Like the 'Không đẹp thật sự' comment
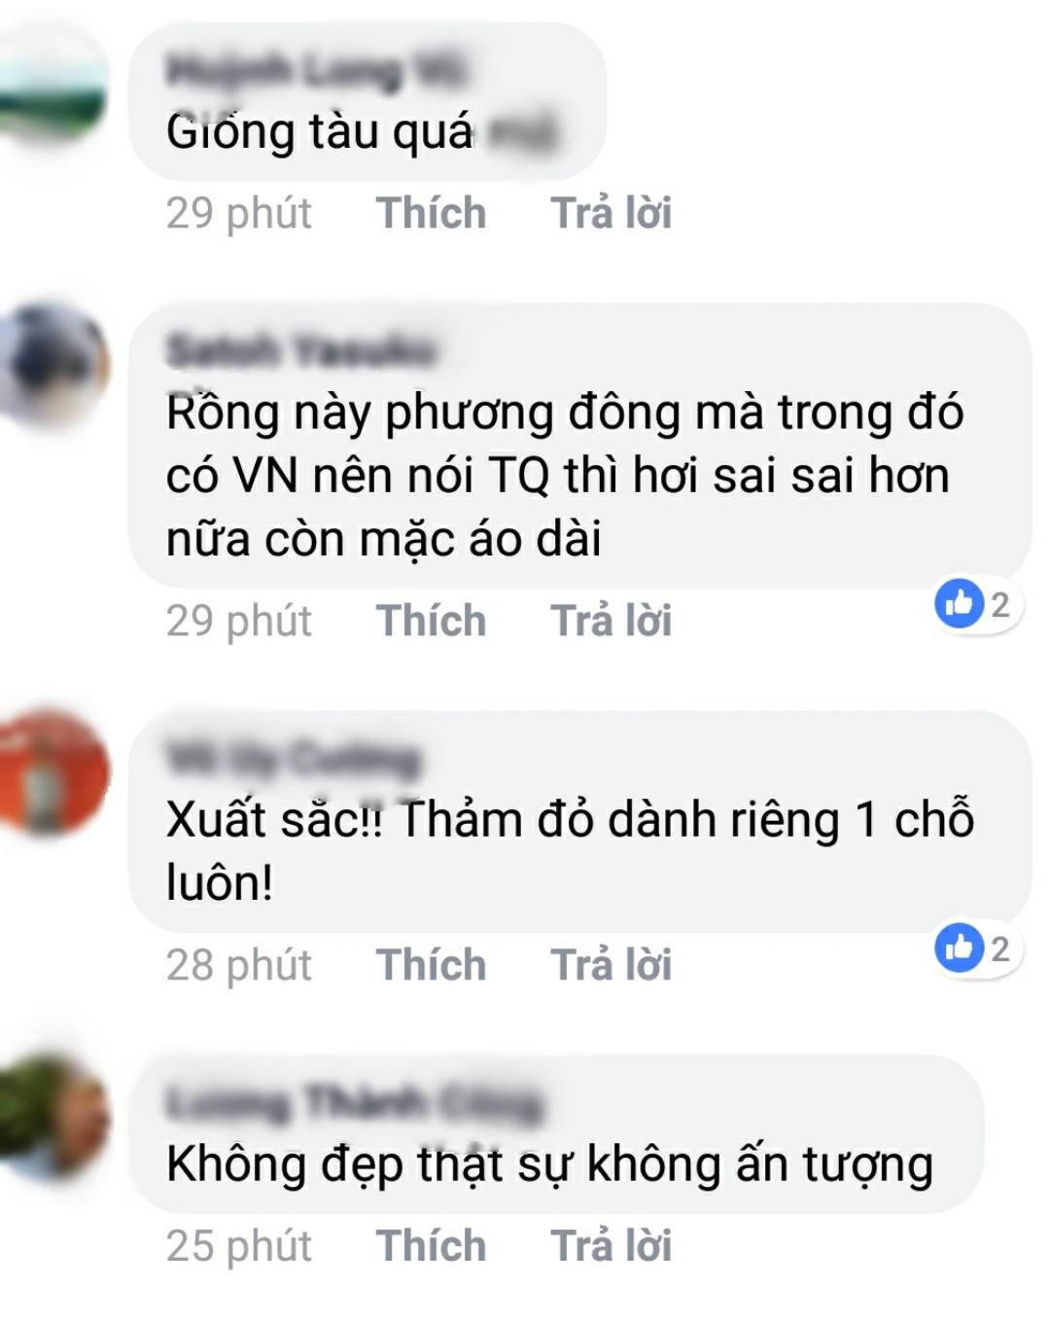The width and height of the screenshot is (1050, 1322). coord(431,1246)
